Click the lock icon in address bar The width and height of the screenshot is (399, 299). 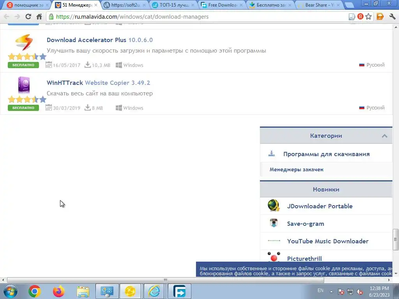[x=51, y=17]
